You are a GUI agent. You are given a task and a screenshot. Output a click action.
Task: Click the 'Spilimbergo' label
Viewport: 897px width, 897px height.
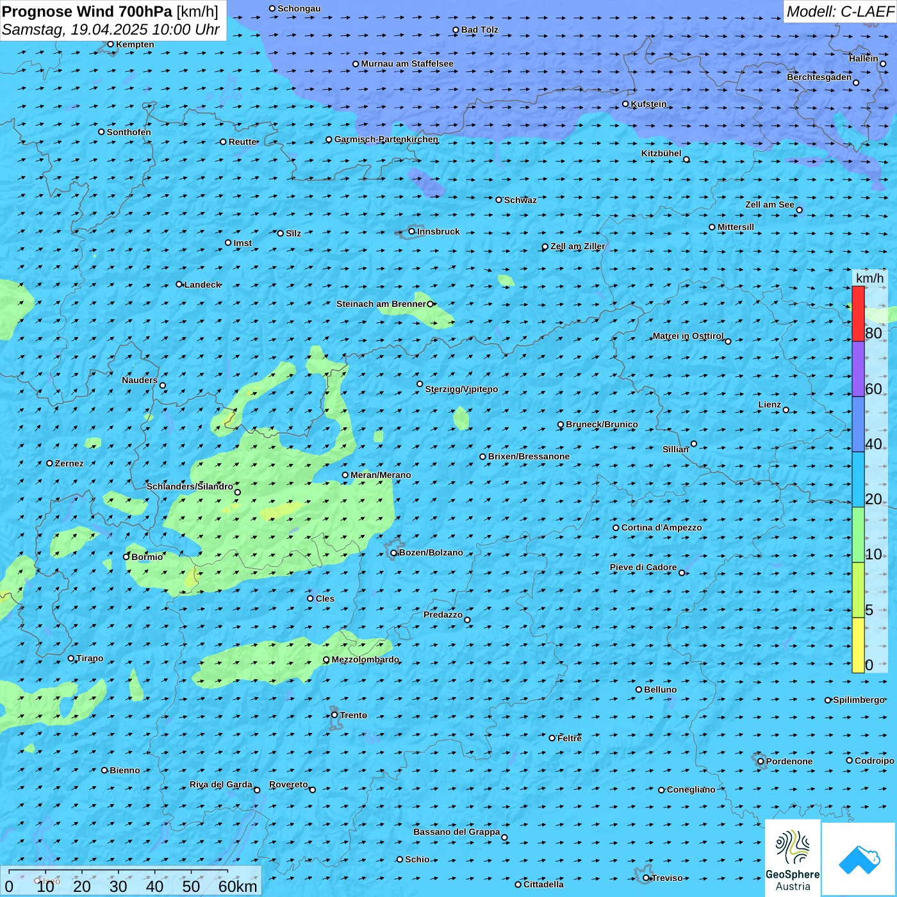[x=859, y=700]
